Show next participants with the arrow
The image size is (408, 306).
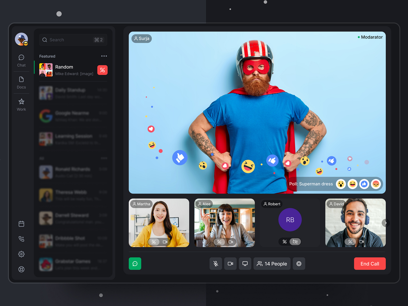tap(386, 223)
